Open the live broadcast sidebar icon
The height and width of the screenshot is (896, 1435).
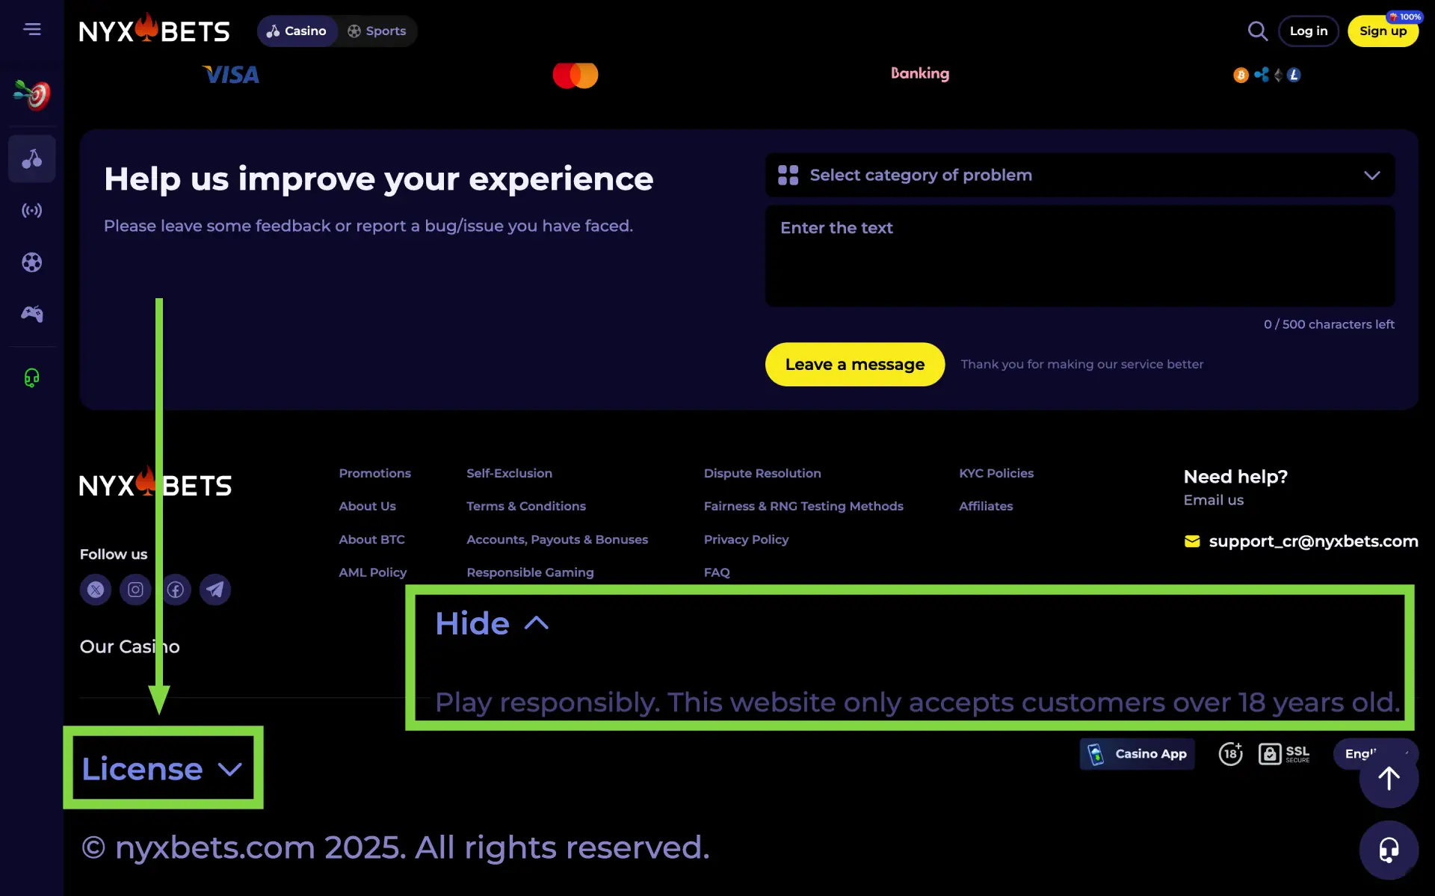point(32,211)
